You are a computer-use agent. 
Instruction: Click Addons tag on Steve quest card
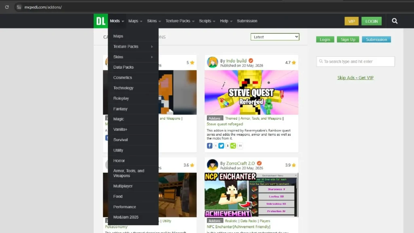[x=215, y=119]
